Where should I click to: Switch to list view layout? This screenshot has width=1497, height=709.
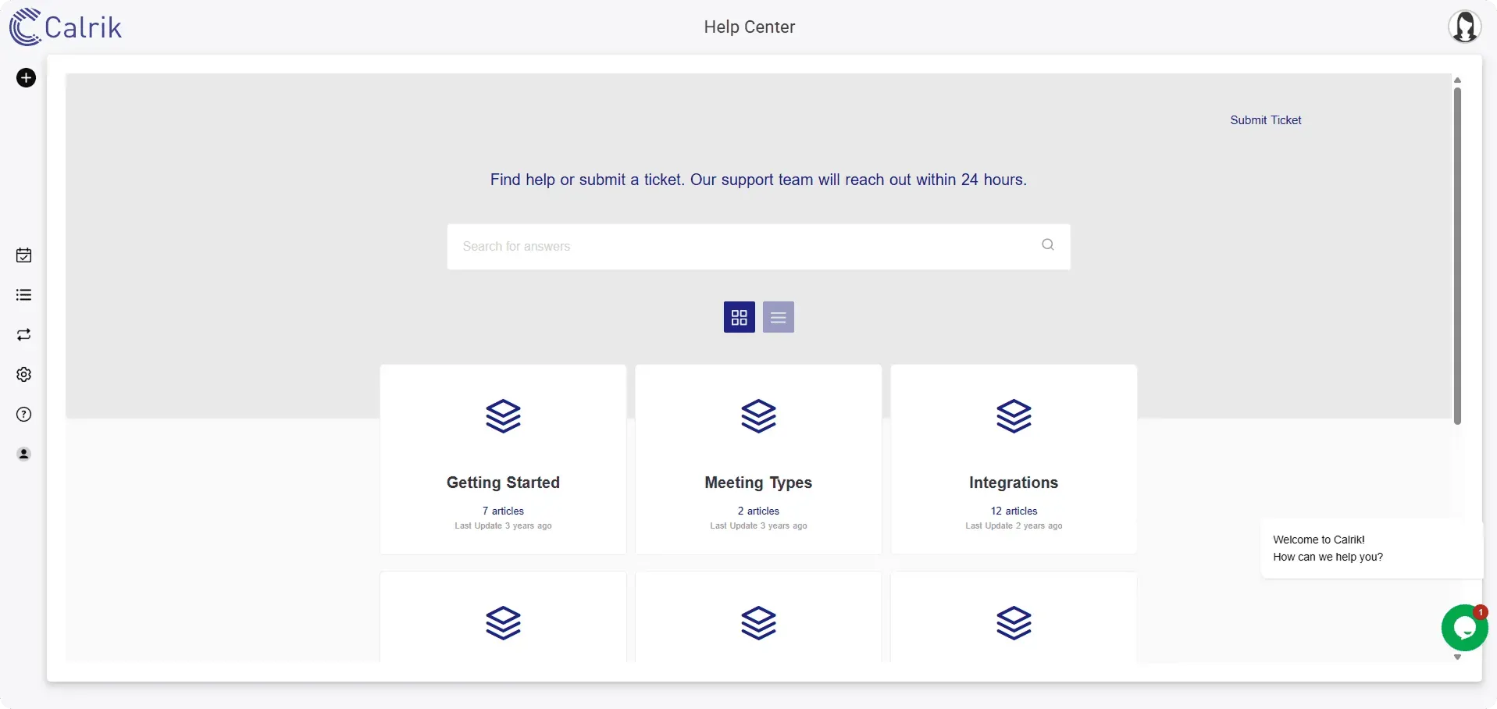(778, 317)
